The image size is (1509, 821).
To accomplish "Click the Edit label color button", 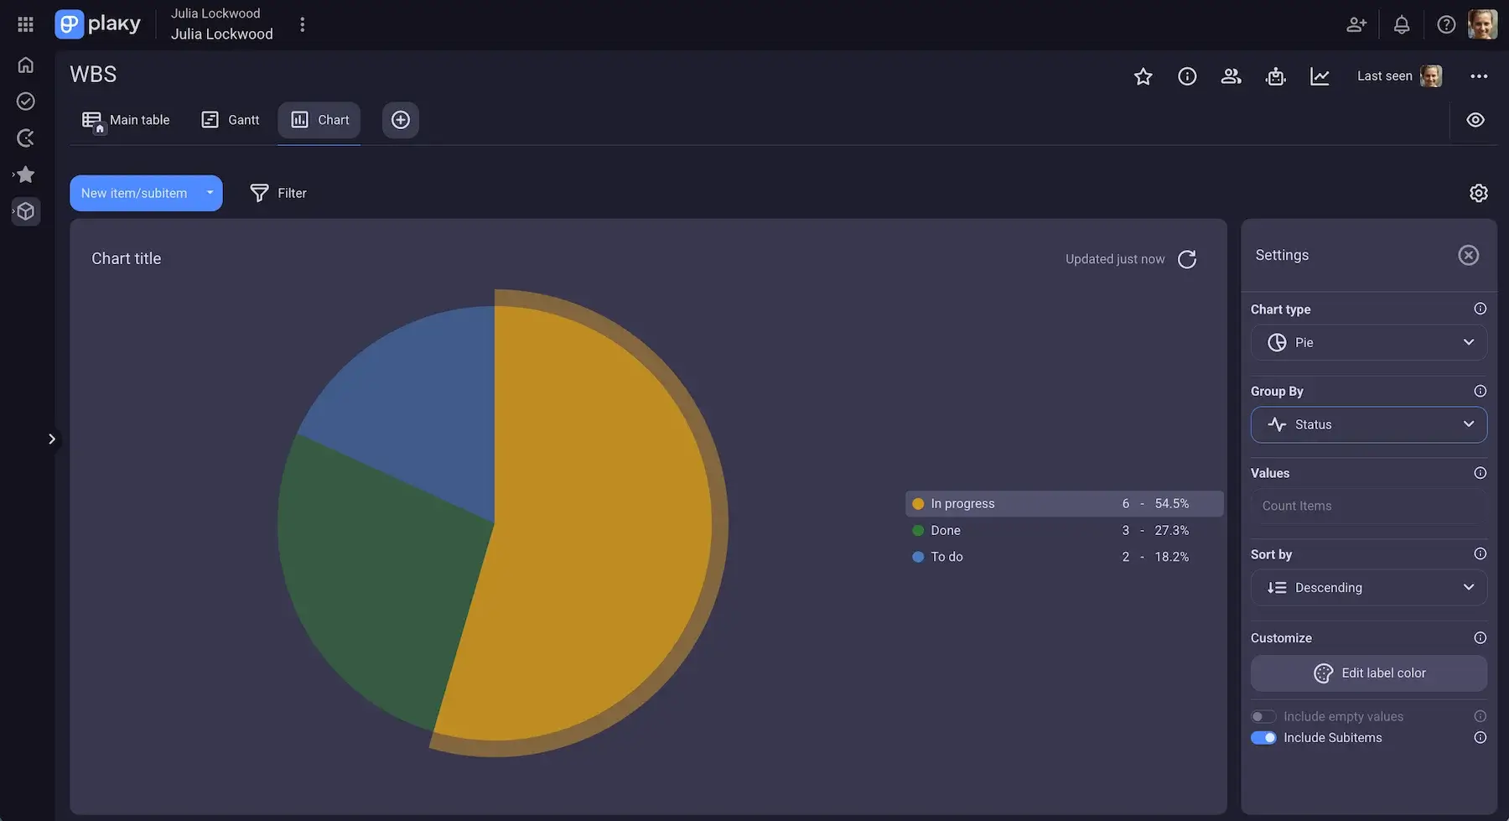I will tap(1368, 673).
